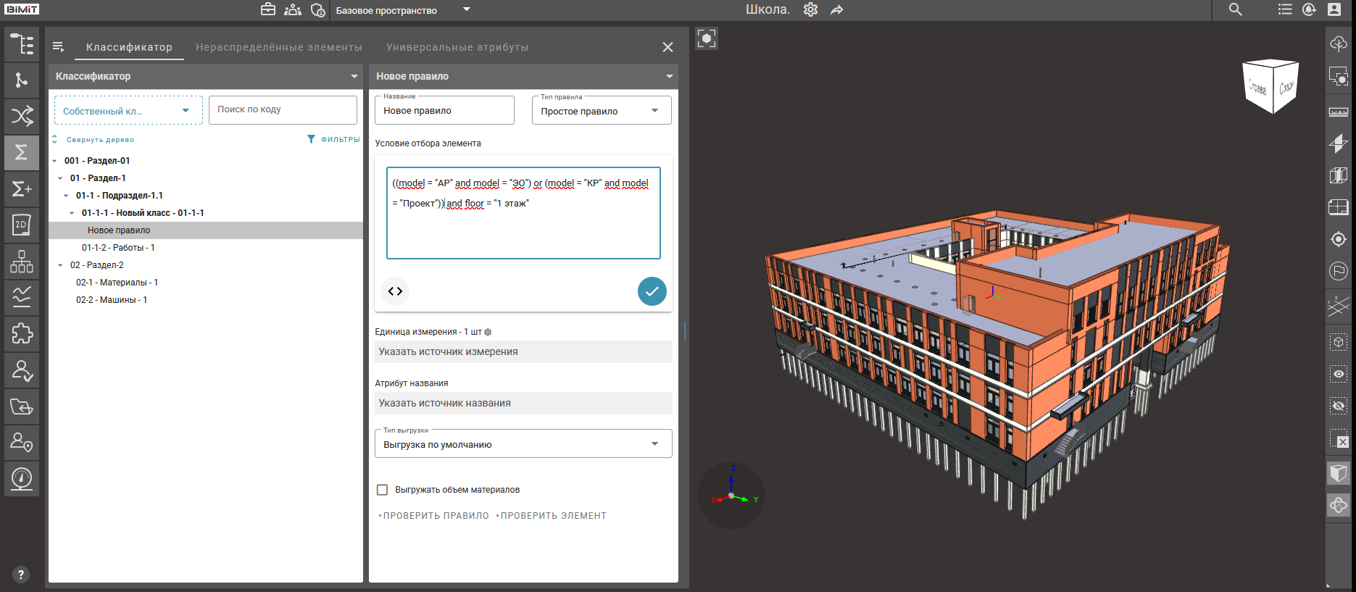The width and height of the screenshot is (1356, 592).
Task: Click the puzzle piece plugins sidebar icon
Action: pyautogui.click(x=22, y=333)
